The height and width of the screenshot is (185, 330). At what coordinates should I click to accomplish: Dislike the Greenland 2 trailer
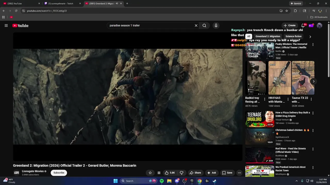[181, 173]
